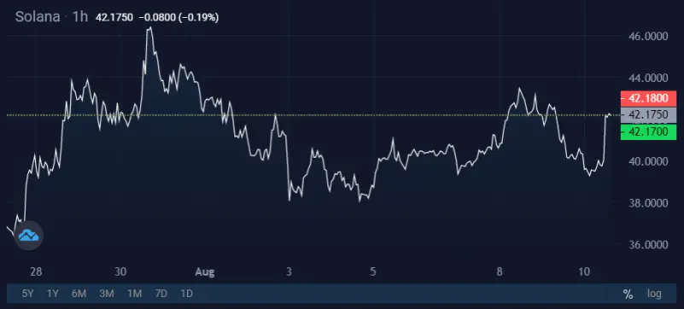Switch to the 3M range

pyautogui.click(x=107, y=294)
